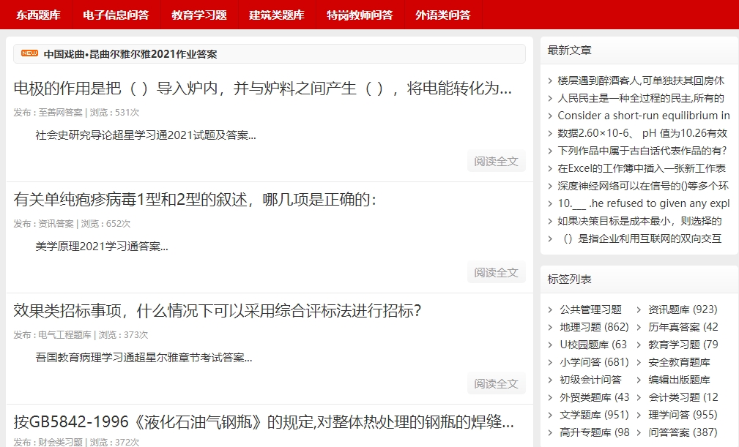Image resolution: width=739 pixels, height=447 pixels.
Task: Open the 特岗教师问答 category
Action: pos(360,14)
